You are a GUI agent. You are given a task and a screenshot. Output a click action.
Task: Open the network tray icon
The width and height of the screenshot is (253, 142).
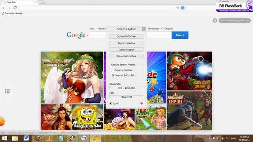click(x=227, y=138)
